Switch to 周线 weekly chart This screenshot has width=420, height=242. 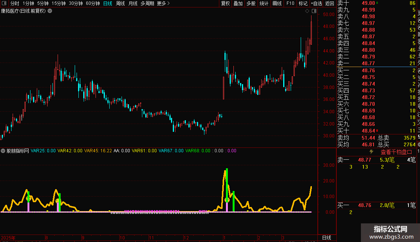[x=120, y=3]
